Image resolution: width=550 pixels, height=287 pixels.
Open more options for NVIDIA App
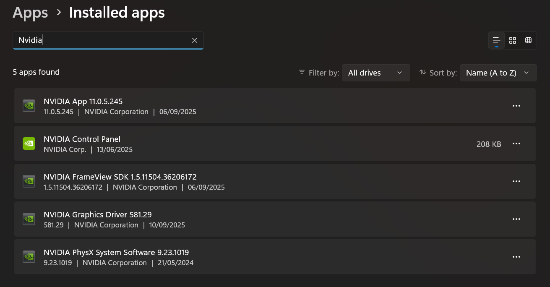pyautogui.click(x=516, y=106)
